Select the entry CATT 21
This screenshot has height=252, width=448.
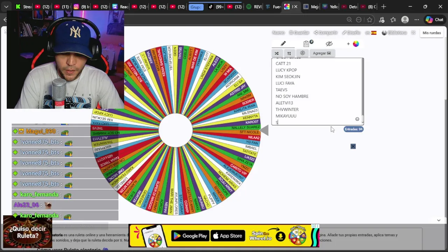[283, 64]
